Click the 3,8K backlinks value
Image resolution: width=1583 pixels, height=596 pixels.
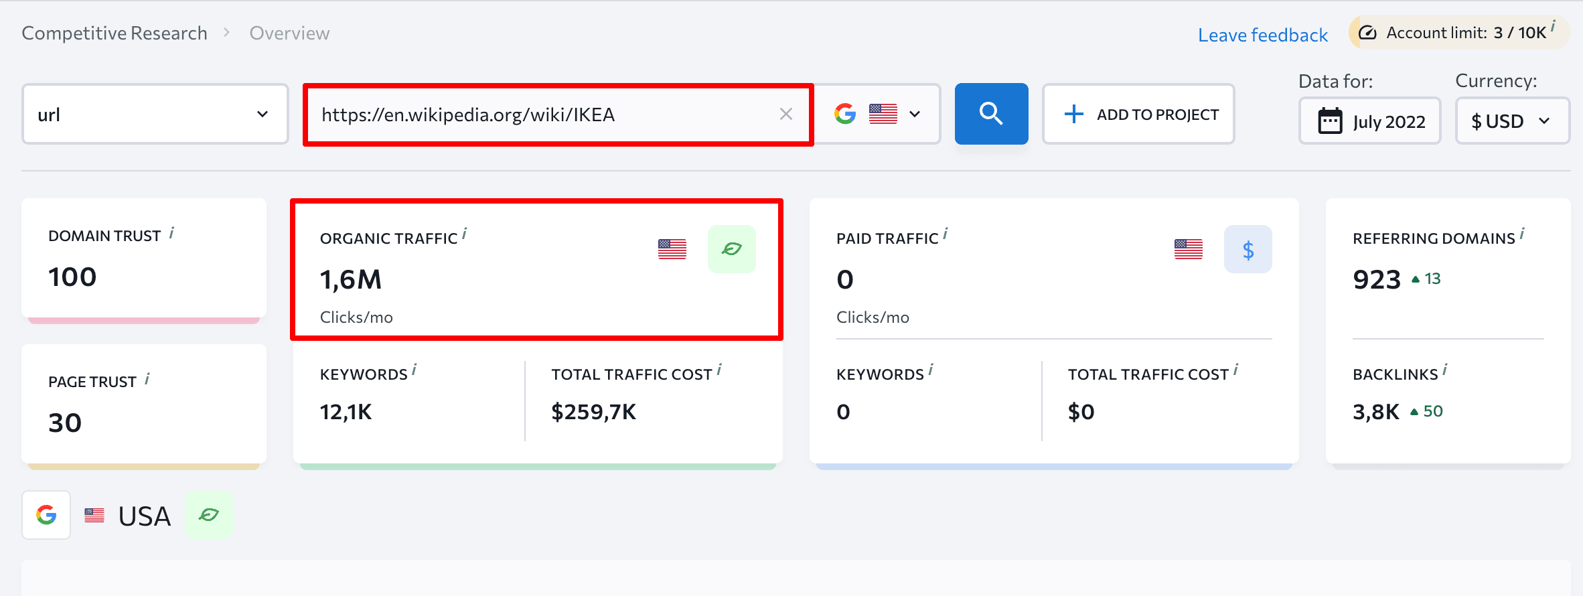[1376, 412]
